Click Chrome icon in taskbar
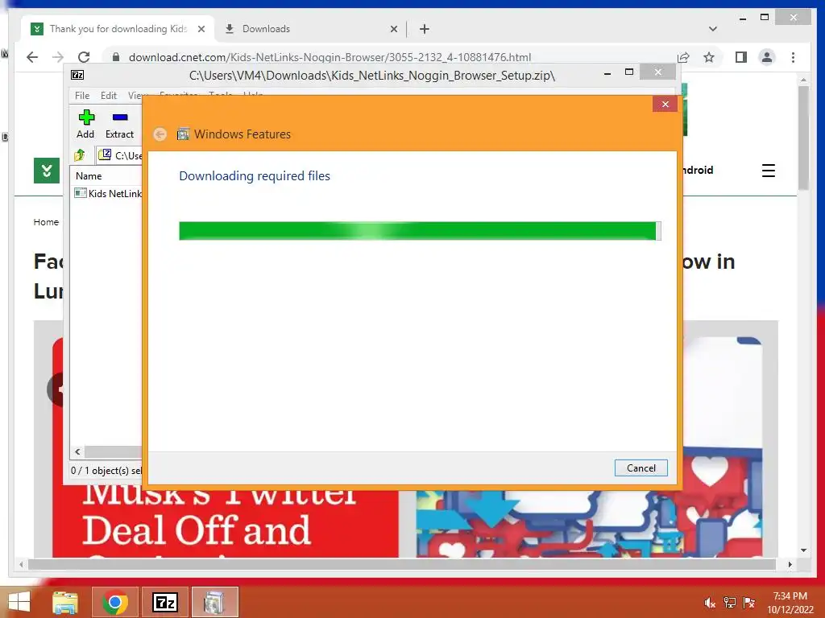825x618 pixels. [x=114, y=602]
